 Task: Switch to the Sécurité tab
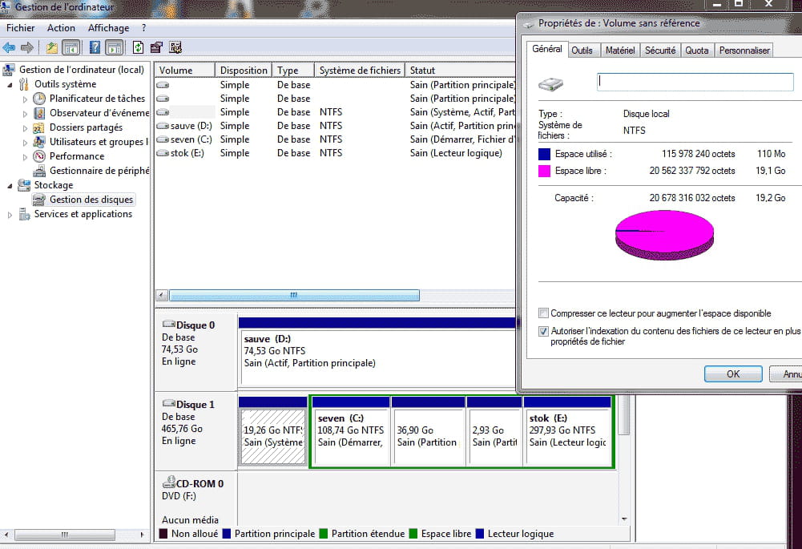[x=660, y=50]
